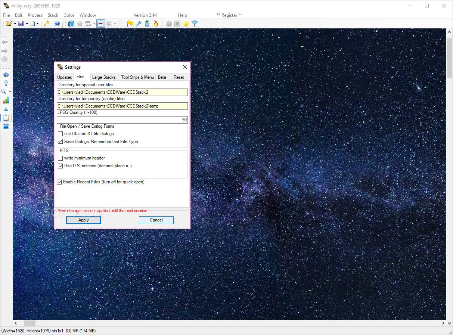Click the gray round clock sidebar icon

pyautogui.click(x=4, y=59)
